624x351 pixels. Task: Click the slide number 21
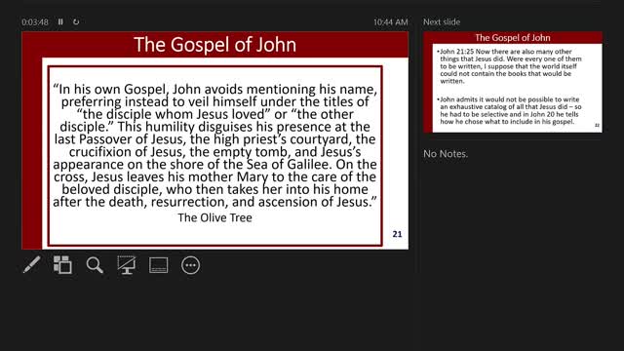397,234
